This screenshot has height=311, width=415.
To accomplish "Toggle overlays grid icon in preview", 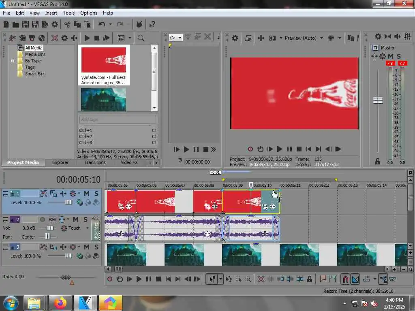I will click(x=331, y=38).
